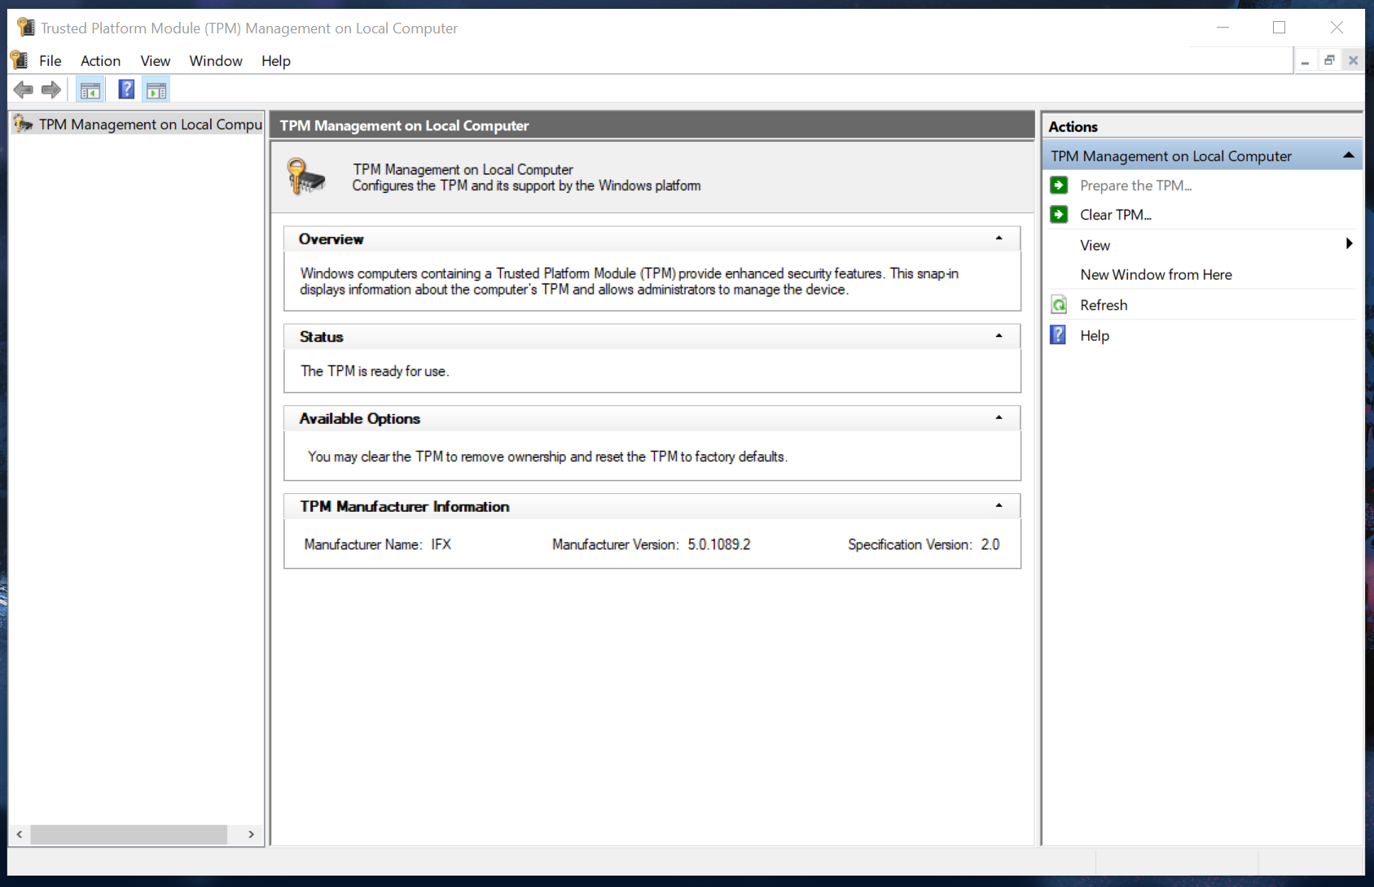Click the left arrow of tree scrollbar
This screenshot has width=1374, height=887.
tap(20, 834)
